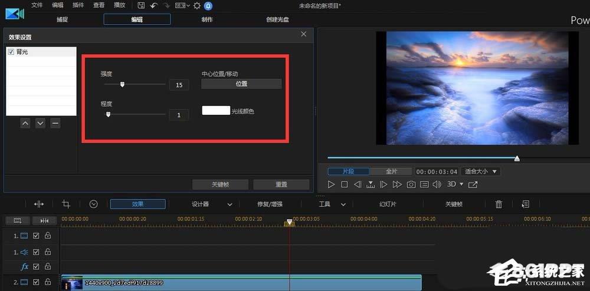Open the 查看 menu
This screenshot has width=590, height=291.
(x=99, y=5)
